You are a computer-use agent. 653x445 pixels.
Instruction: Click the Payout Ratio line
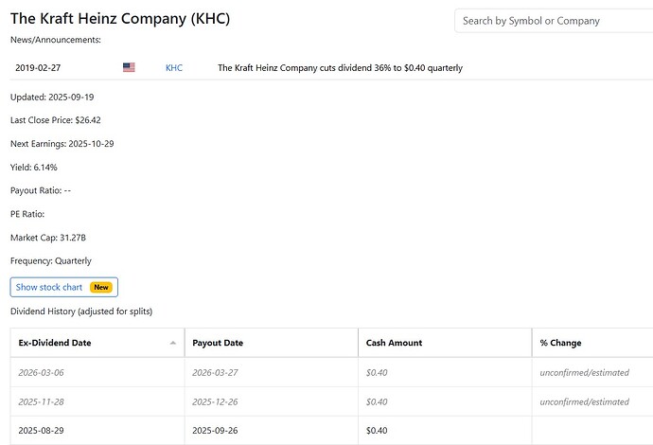click(41, 190)
